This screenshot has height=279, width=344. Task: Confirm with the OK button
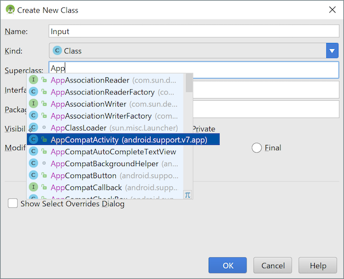(228, 265)
